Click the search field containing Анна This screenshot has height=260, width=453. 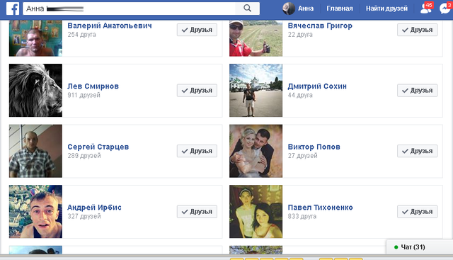129,9
